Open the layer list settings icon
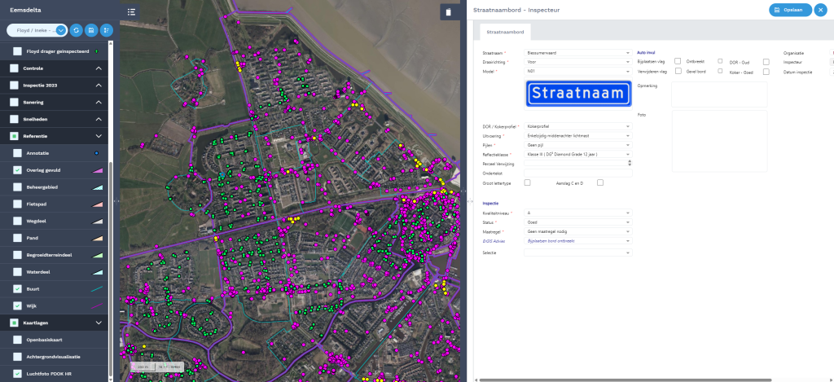834x382 pixels. click(106, 30)
